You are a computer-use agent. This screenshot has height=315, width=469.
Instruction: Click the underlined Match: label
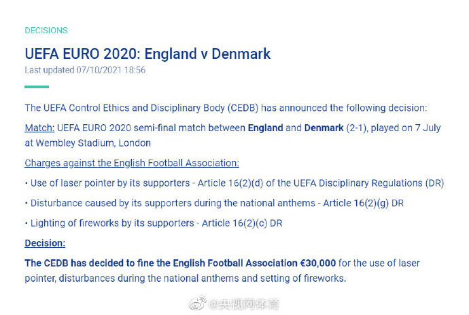point(39,128)
